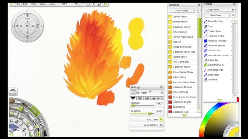Click the New Preset button
Screen dimensions: 248x139
(217, 15)
